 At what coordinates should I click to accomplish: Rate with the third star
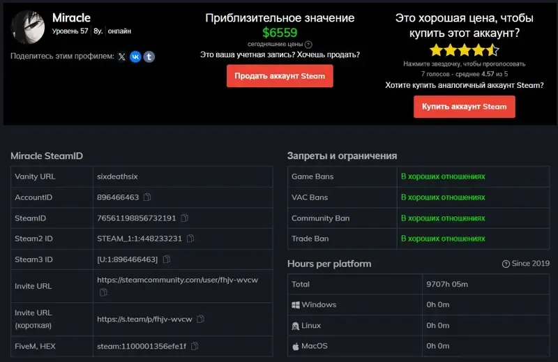click(465, 50)
